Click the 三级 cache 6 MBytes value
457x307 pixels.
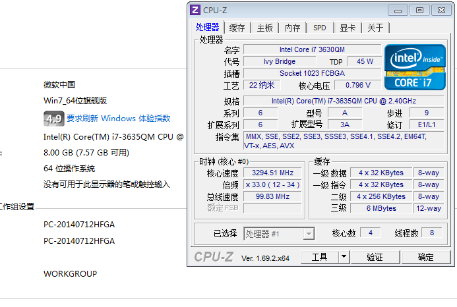[x=381, y=208]
